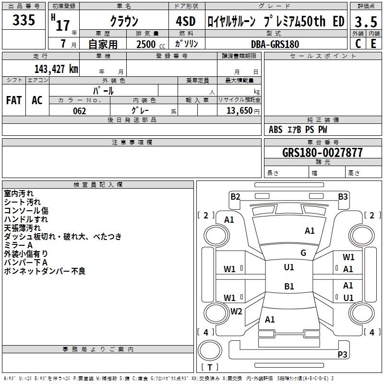Click the chassis number GRS180-0027877

coord(323,153)
